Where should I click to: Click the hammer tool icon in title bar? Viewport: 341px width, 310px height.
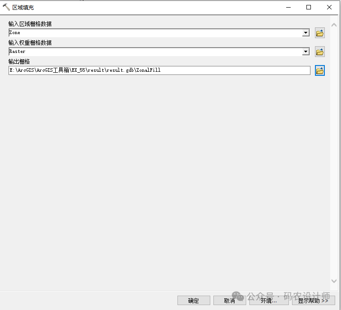6,7
